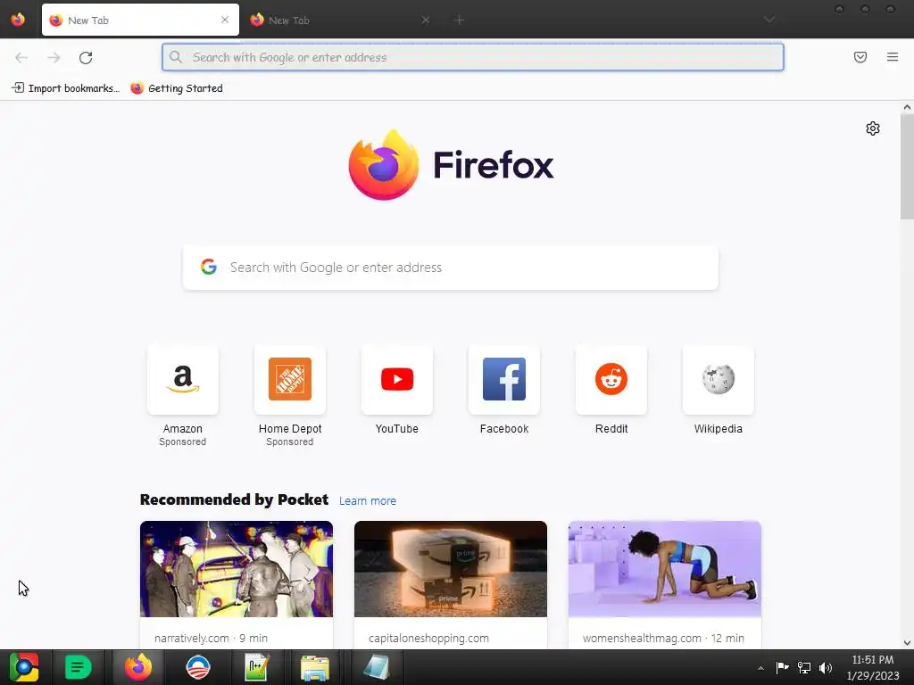Close the first New Tab tab
Viewport: 914px width, 685px height.
(225, 20)
